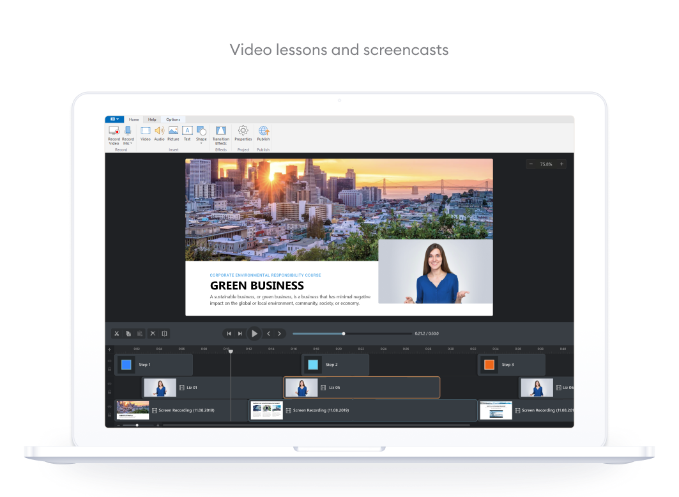Open the Help tab
The width and height of the screenshot is (679, 497).
(x=152, y=119)
